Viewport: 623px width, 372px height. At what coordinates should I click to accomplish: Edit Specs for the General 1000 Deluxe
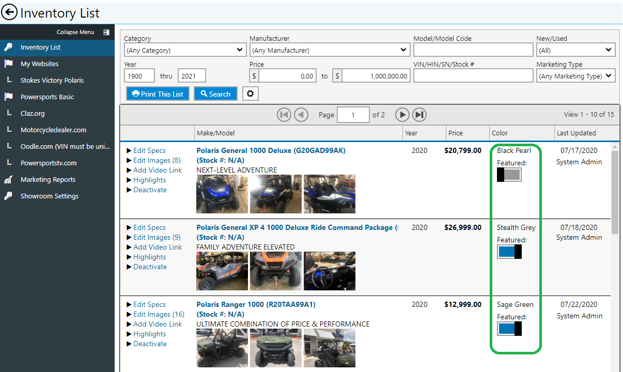(x=149, y=150)
